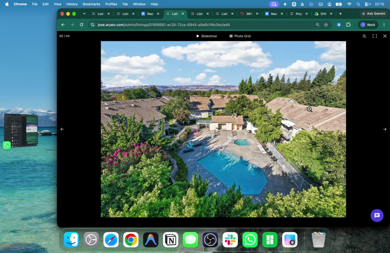Screen dimensions: 390x253
Task: Go to the next photo arrow
Action: coord(385,129)
